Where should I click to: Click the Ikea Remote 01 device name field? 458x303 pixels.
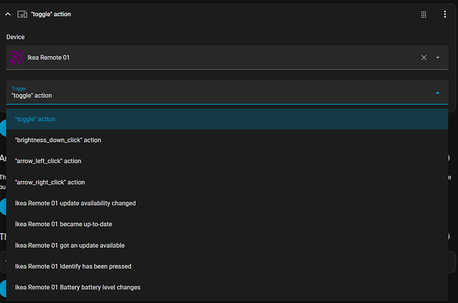[227, 58]
